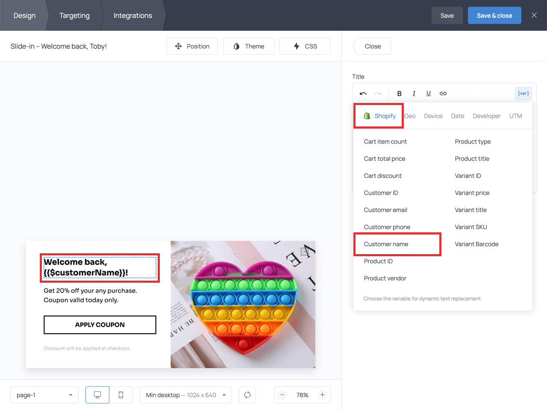This screenshot has height=410, width=547.
Task: Select the Geo variables tab
Action: click(410, 116)
